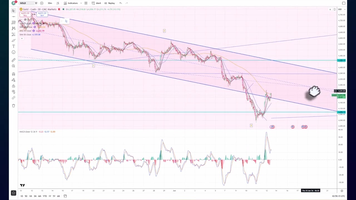Undo the last chart action
The height and width of the screenshot is (200, 356).
(x=120, y=3)
